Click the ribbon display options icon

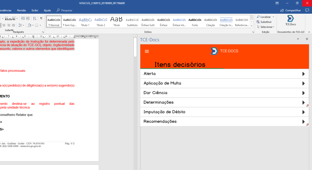(x=277, y=3)
